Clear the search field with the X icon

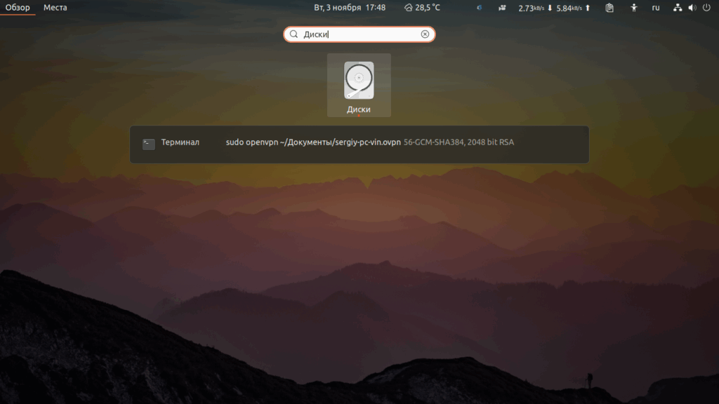click(425, 34)
